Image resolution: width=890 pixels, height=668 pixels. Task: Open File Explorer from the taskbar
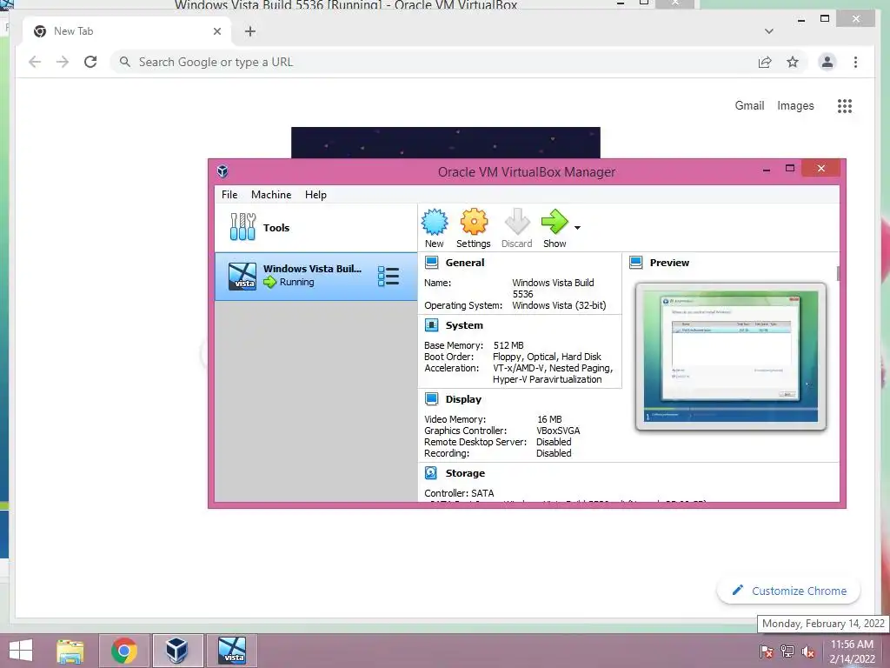point(70,651)
